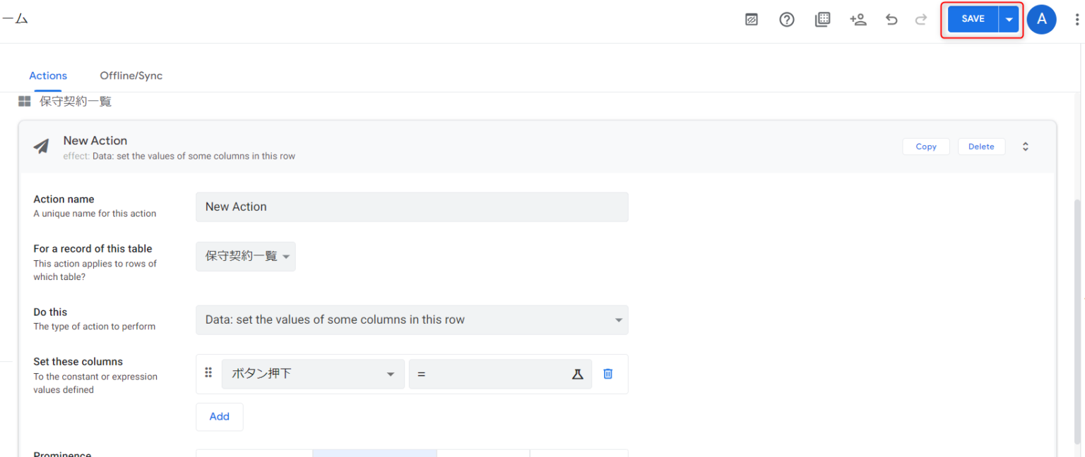The width and height of the screenshot is (1085, 457).
Task: Switch to the Offline/Sync tab
Action: click(131, 75)
